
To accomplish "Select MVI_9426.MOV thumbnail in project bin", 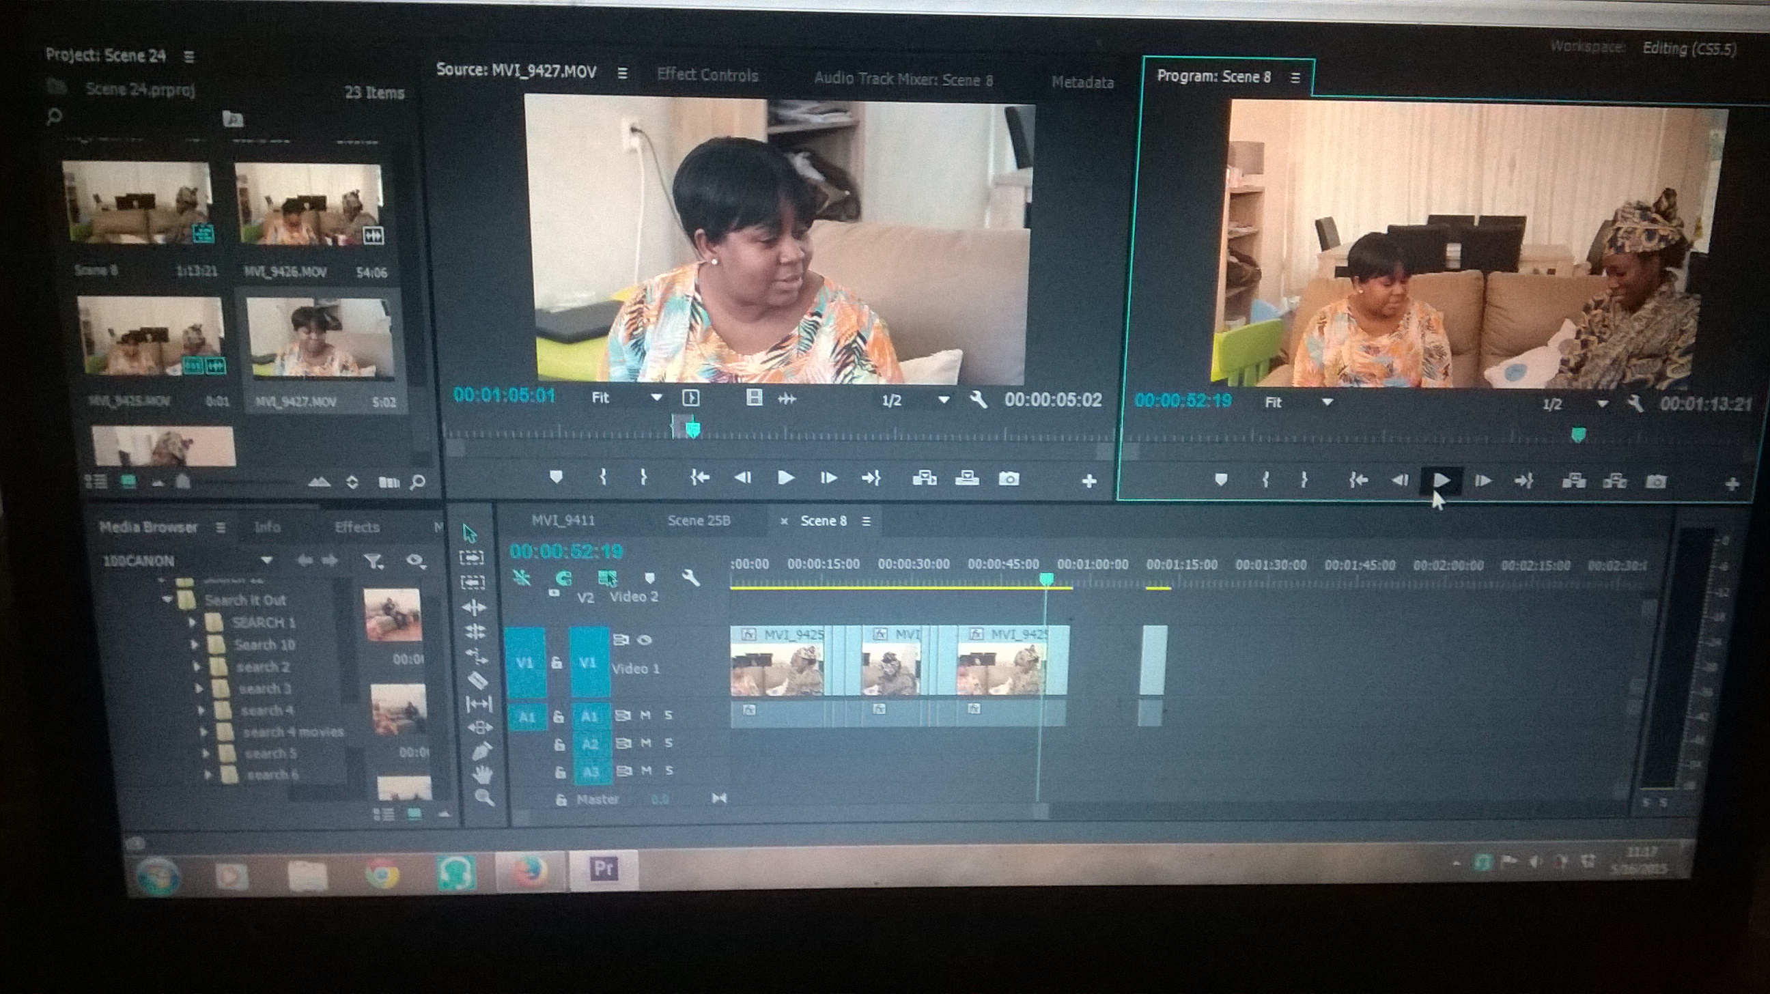I will (x=309, y=204).
